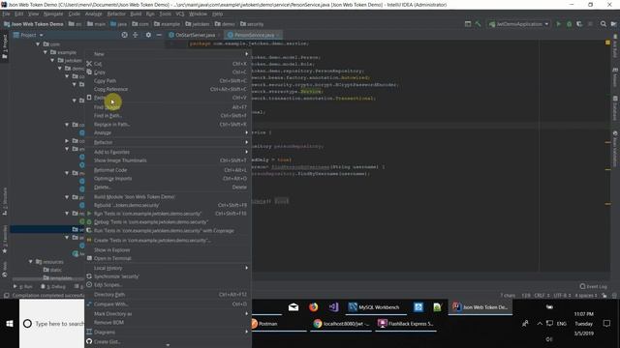620x348 pixels.
Task: Click the collapse-all icon in Project panel
Action: tap(136, 35)
